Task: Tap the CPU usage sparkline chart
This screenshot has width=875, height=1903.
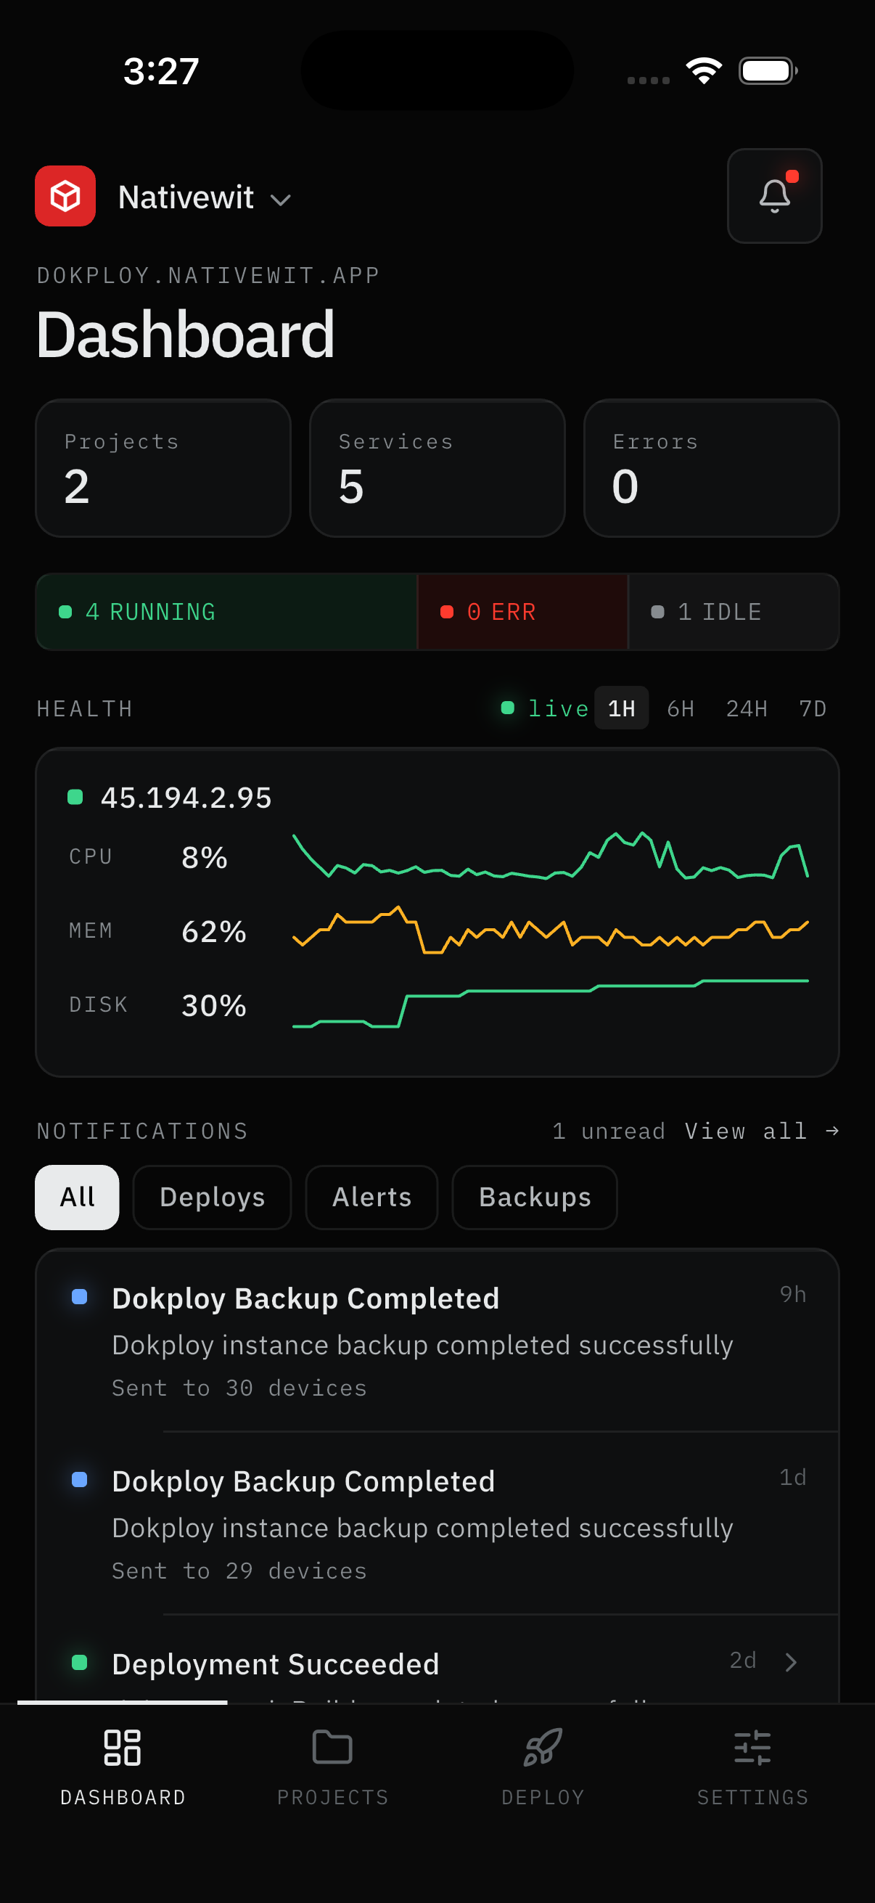Action: tap(551, 856)
